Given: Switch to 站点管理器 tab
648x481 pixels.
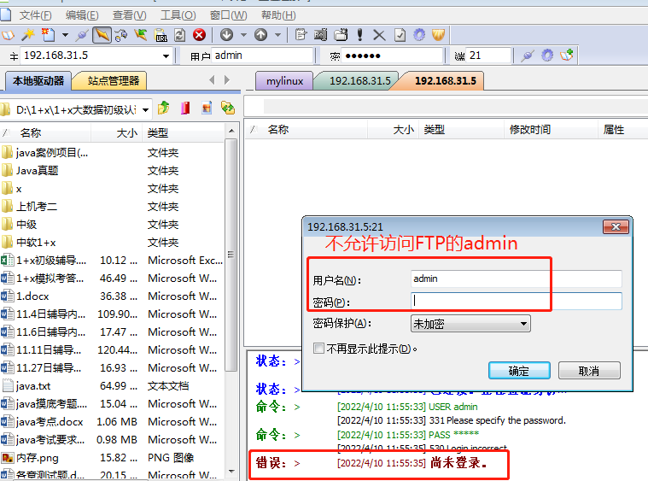Looking at the screenshot, I should [x=114, y=80].
